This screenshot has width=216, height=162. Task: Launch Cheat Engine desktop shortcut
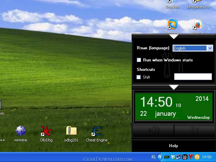(97, 134)
